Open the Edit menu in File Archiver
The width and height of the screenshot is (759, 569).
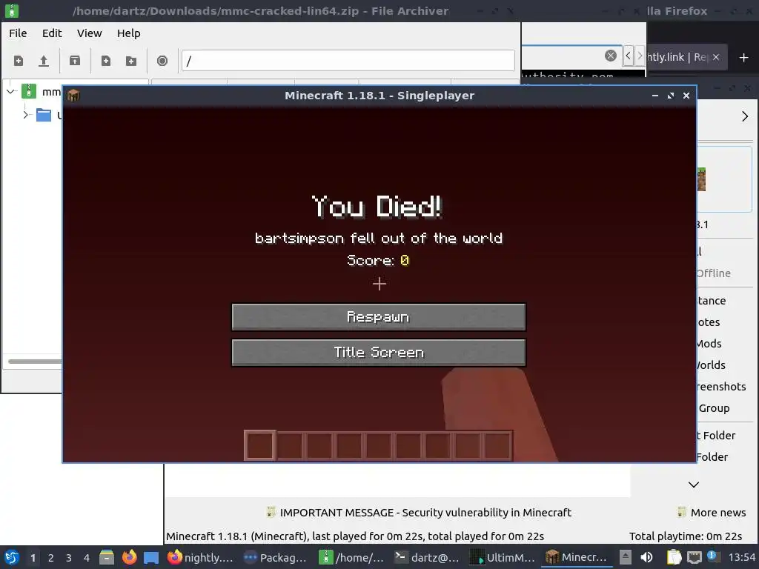click(52, 33)
